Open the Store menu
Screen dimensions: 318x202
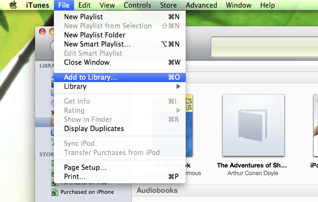coord(168,5)
